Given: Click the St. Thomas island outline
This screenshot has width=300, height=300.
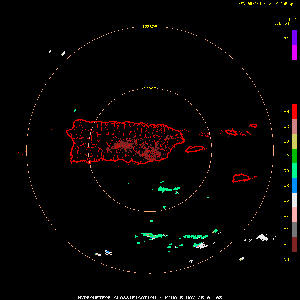Looking at the screenshot, I should click(x=232, y=132).
